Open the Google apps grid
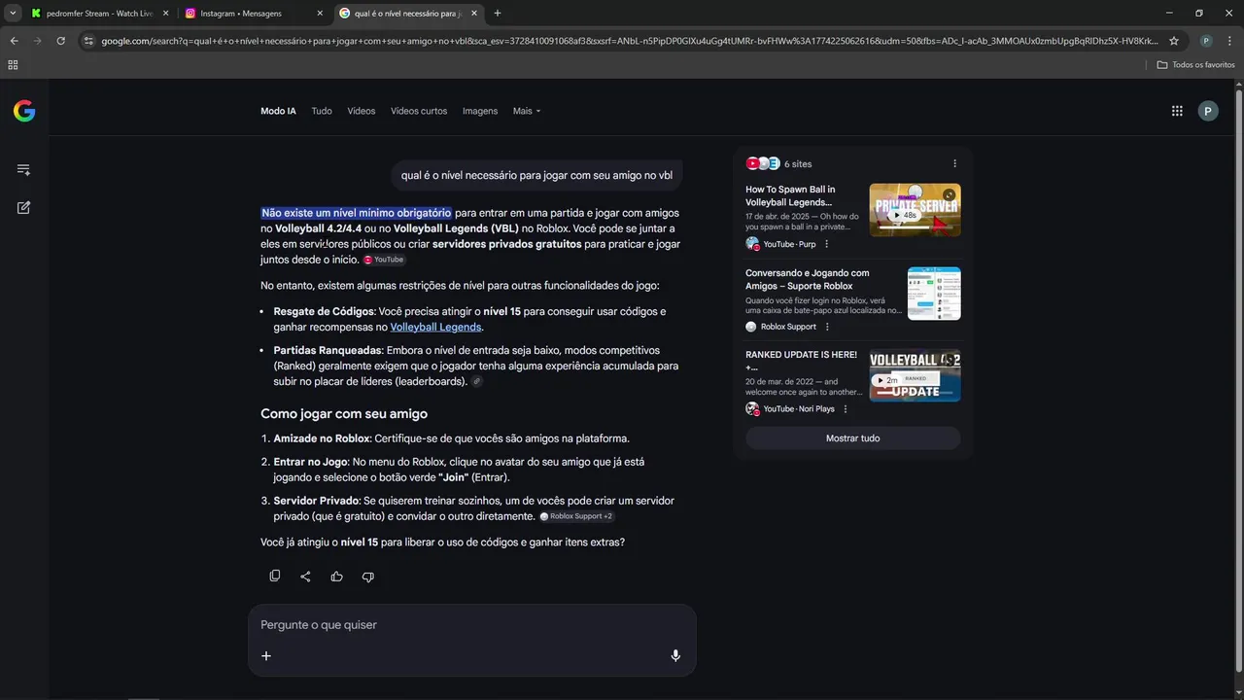The image size is (1244, 700). (1177, 111)
